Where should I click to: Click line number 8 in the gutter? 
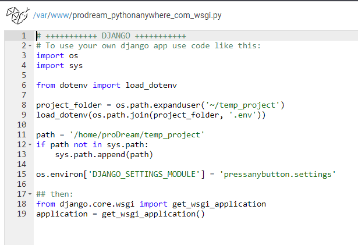(x=24, y=105)
